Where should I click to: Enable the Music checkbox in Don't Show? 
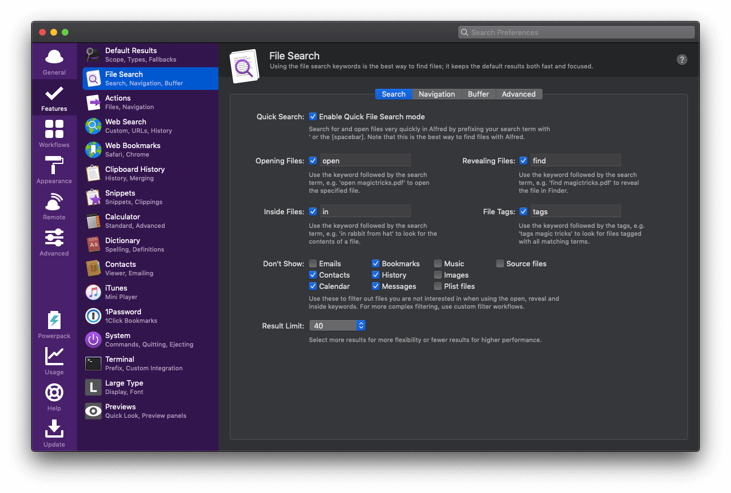[437, 263]
